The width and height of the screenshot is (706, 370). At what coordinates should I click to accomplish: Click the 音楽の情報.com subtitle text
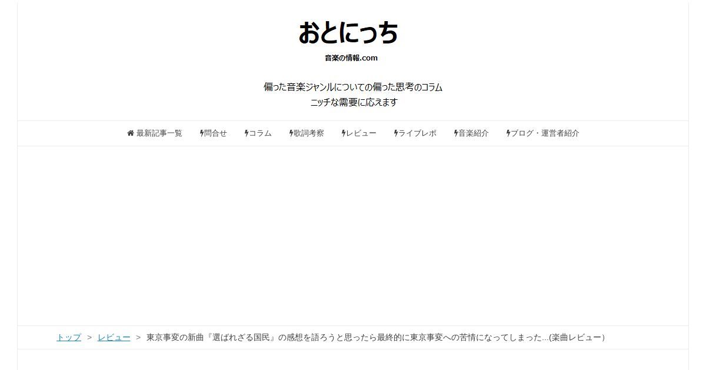click(x=351, y=58)
